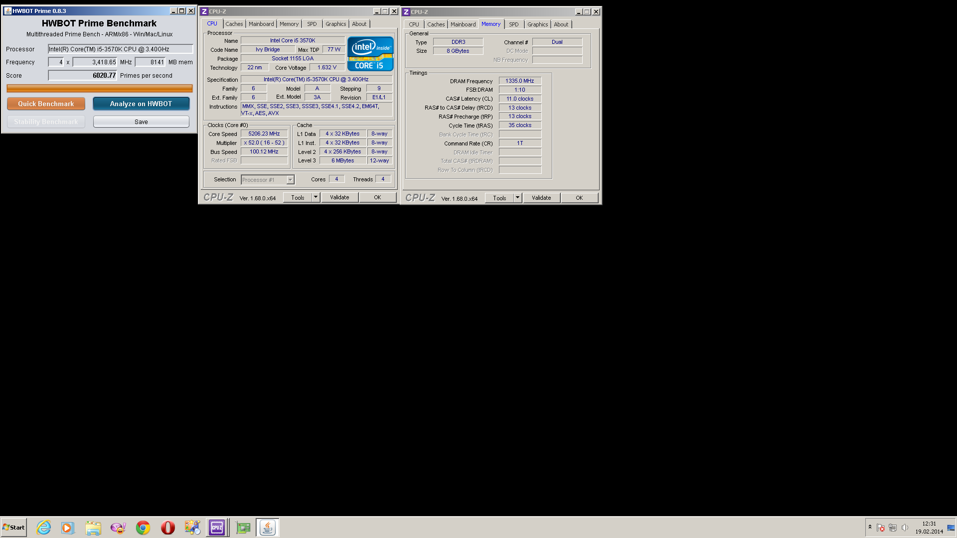Click the Bus Speed value 100.12 MHz
Image resolution: width=957 pixels, height=538 pixels.
[264, 151]
